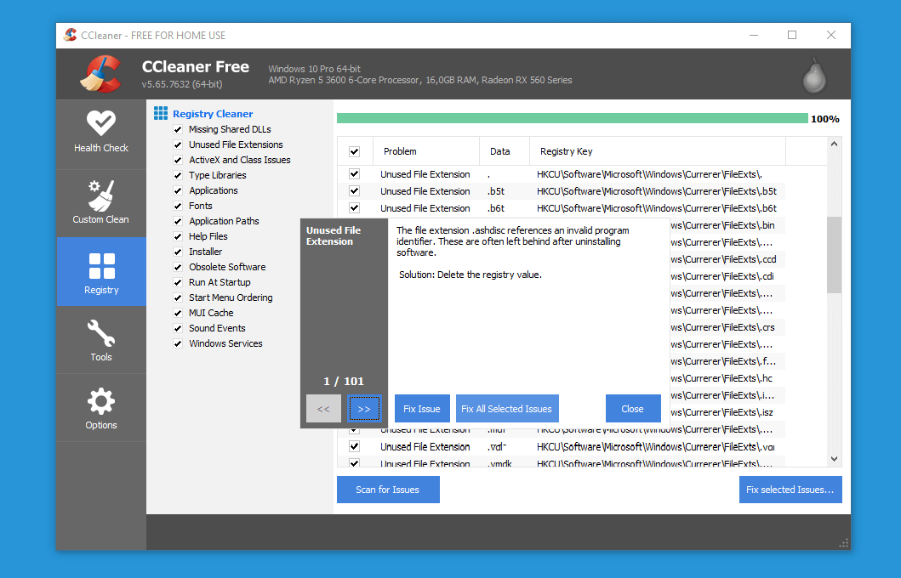Click the green scan progress bar
The height and width of the screenshot is (578, 901).
click(572, 118)
